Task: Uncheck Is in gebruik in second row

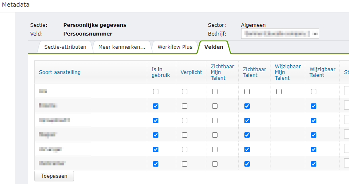Action: coord(155,106)
